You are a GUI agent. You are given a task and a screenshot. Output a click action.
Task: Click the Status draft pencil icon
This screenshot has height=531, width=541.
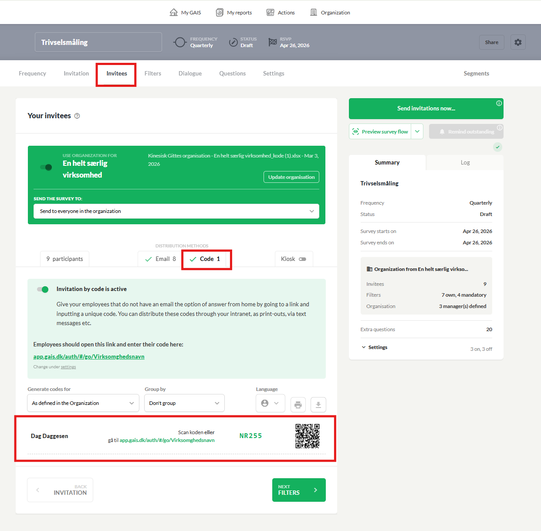[233, 42]
